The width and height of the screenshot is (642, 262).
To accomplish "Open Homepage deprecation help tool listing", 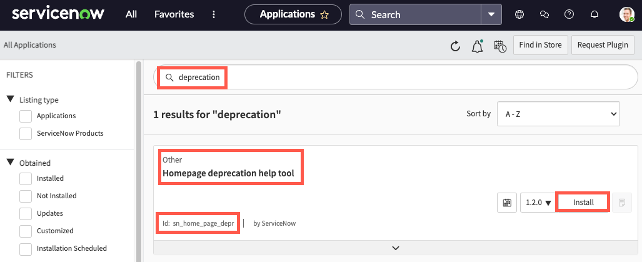I will (x=228, y=173).
